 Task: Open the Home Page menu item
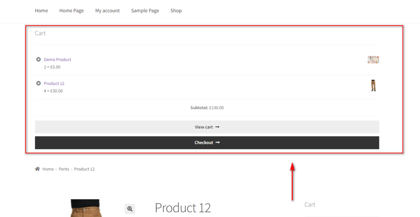(x=71, y=11)
